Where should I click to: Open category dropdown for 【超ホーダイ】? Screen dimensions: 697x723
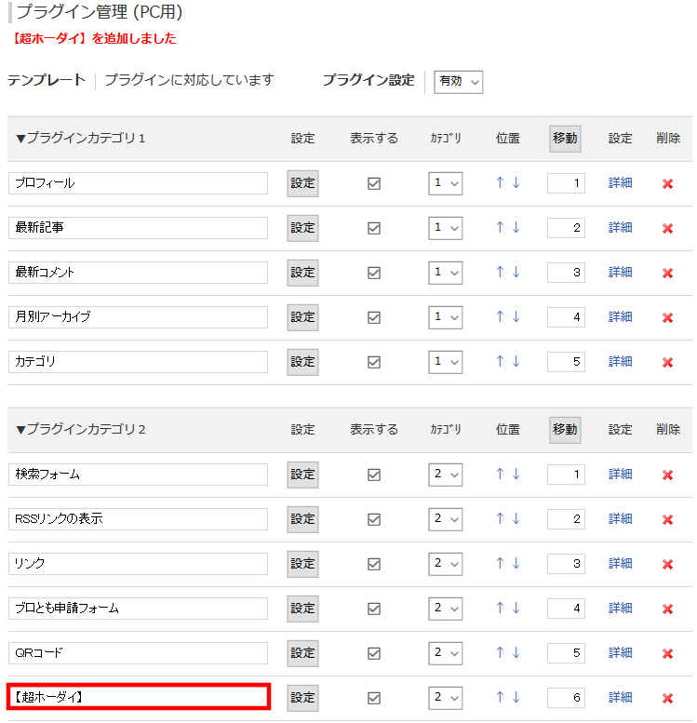(445, 699)
